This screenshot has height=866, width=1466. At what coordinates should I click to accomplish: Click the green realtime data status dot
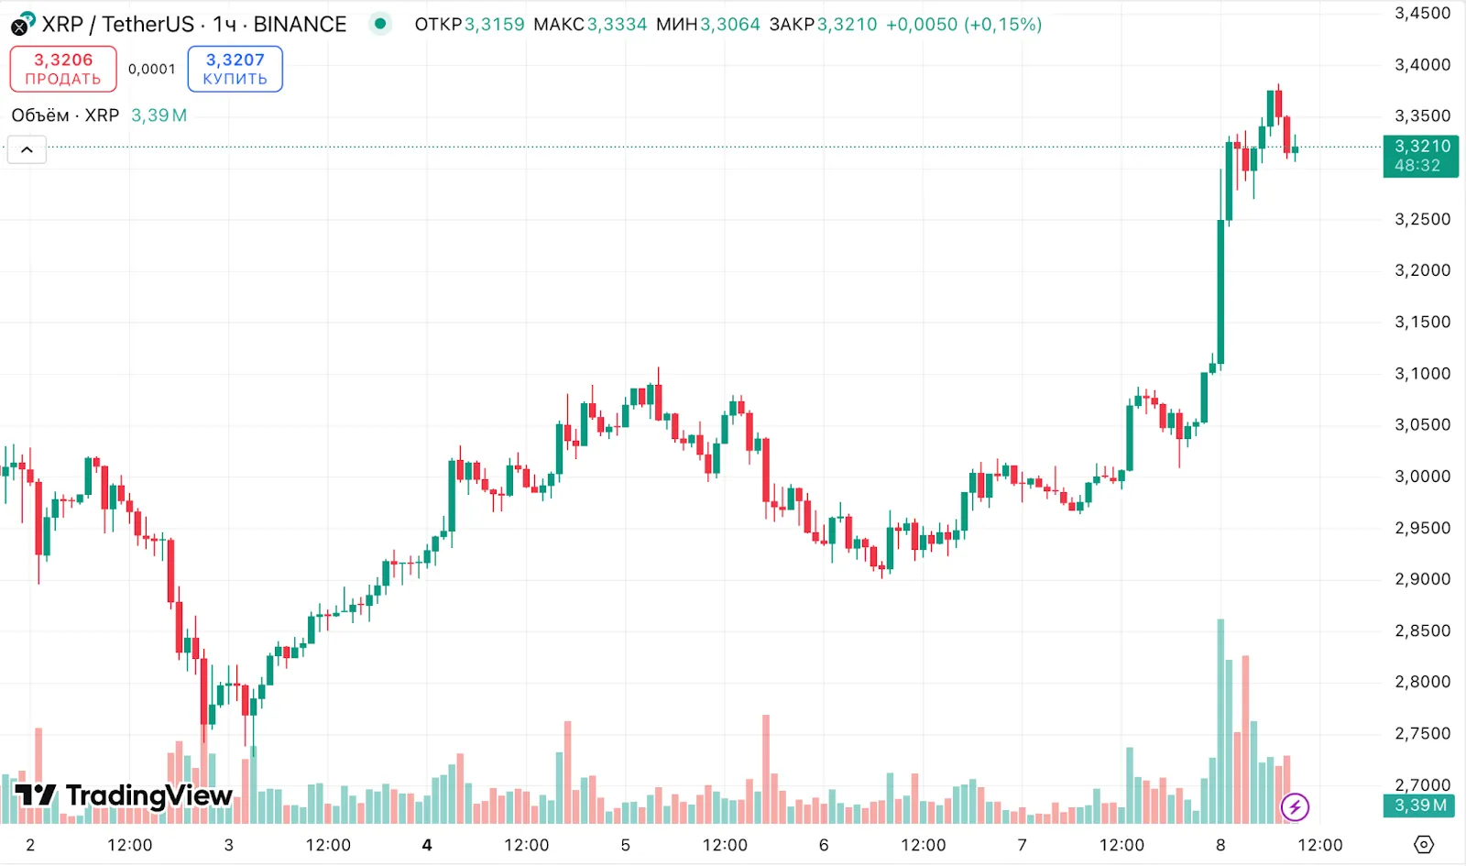coord(379,25)
